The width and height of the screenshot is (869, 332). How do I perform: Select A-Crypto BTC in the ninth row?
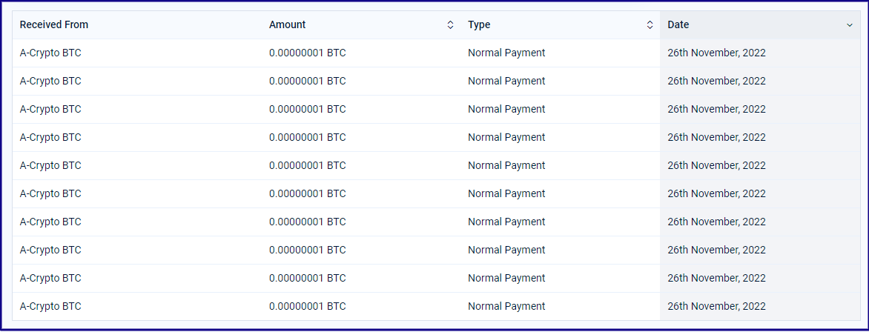(50, 278)
